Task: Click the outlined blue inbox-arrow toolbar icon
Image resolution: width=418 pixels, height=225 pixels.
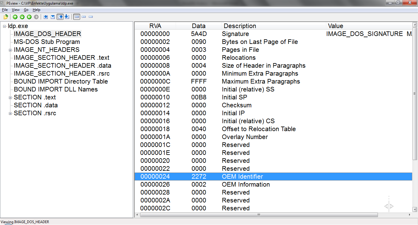Action: [x=60, y=17]
